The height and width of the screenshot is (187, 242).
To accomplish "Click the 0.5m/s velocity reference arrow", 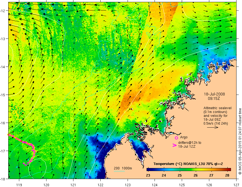I will point(213,127).
